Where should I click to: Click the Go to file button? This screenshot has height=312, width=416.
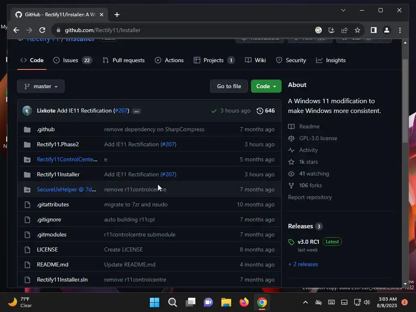click(x=229, y=86)
